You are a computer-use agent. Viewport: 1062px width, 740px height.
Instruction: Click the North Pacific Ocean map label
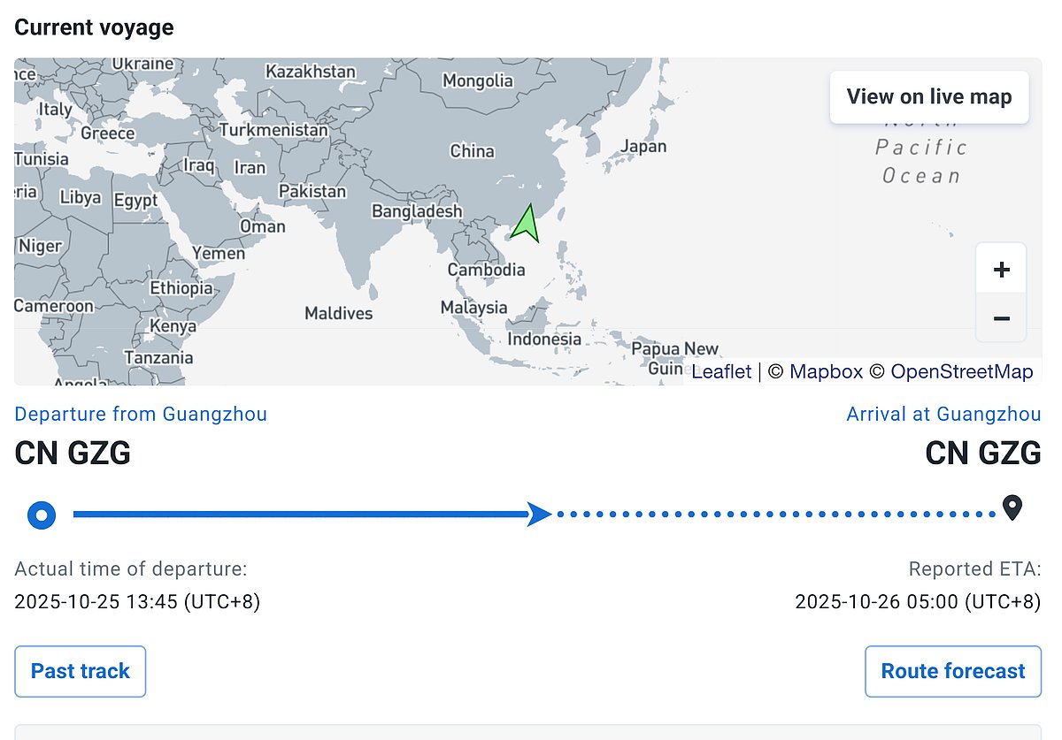[x=920, y=149]
